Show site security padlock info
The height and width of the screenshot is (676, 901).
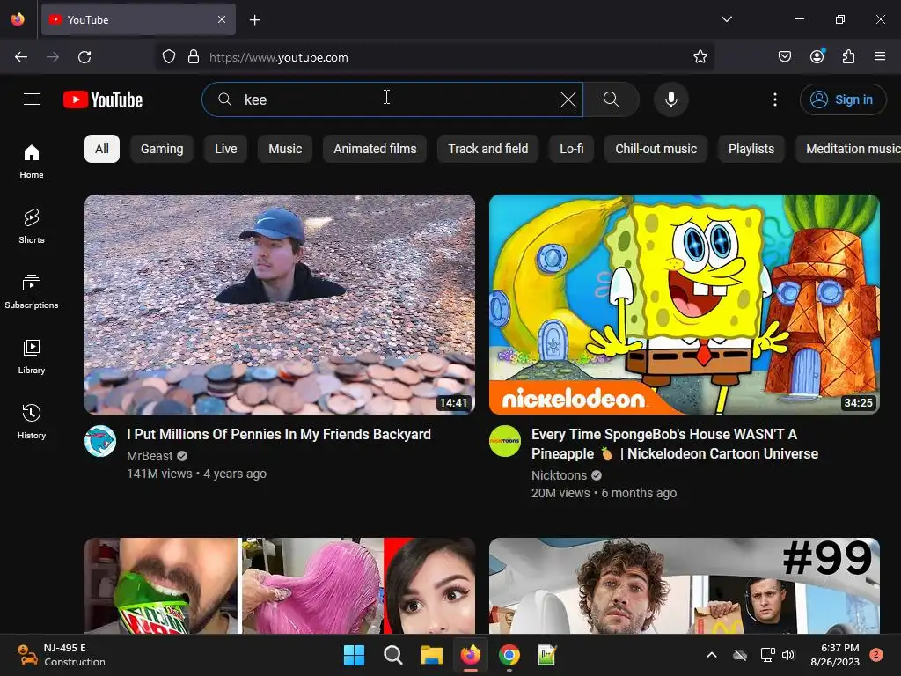(194, 57)
